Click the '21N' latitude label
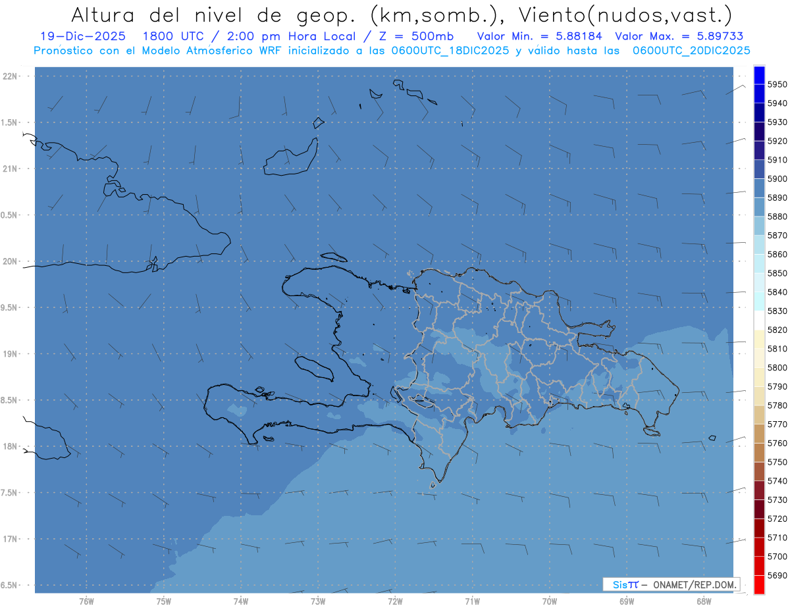Image resolution: width=790 pixels, height=610 pixels. point(10,168)
